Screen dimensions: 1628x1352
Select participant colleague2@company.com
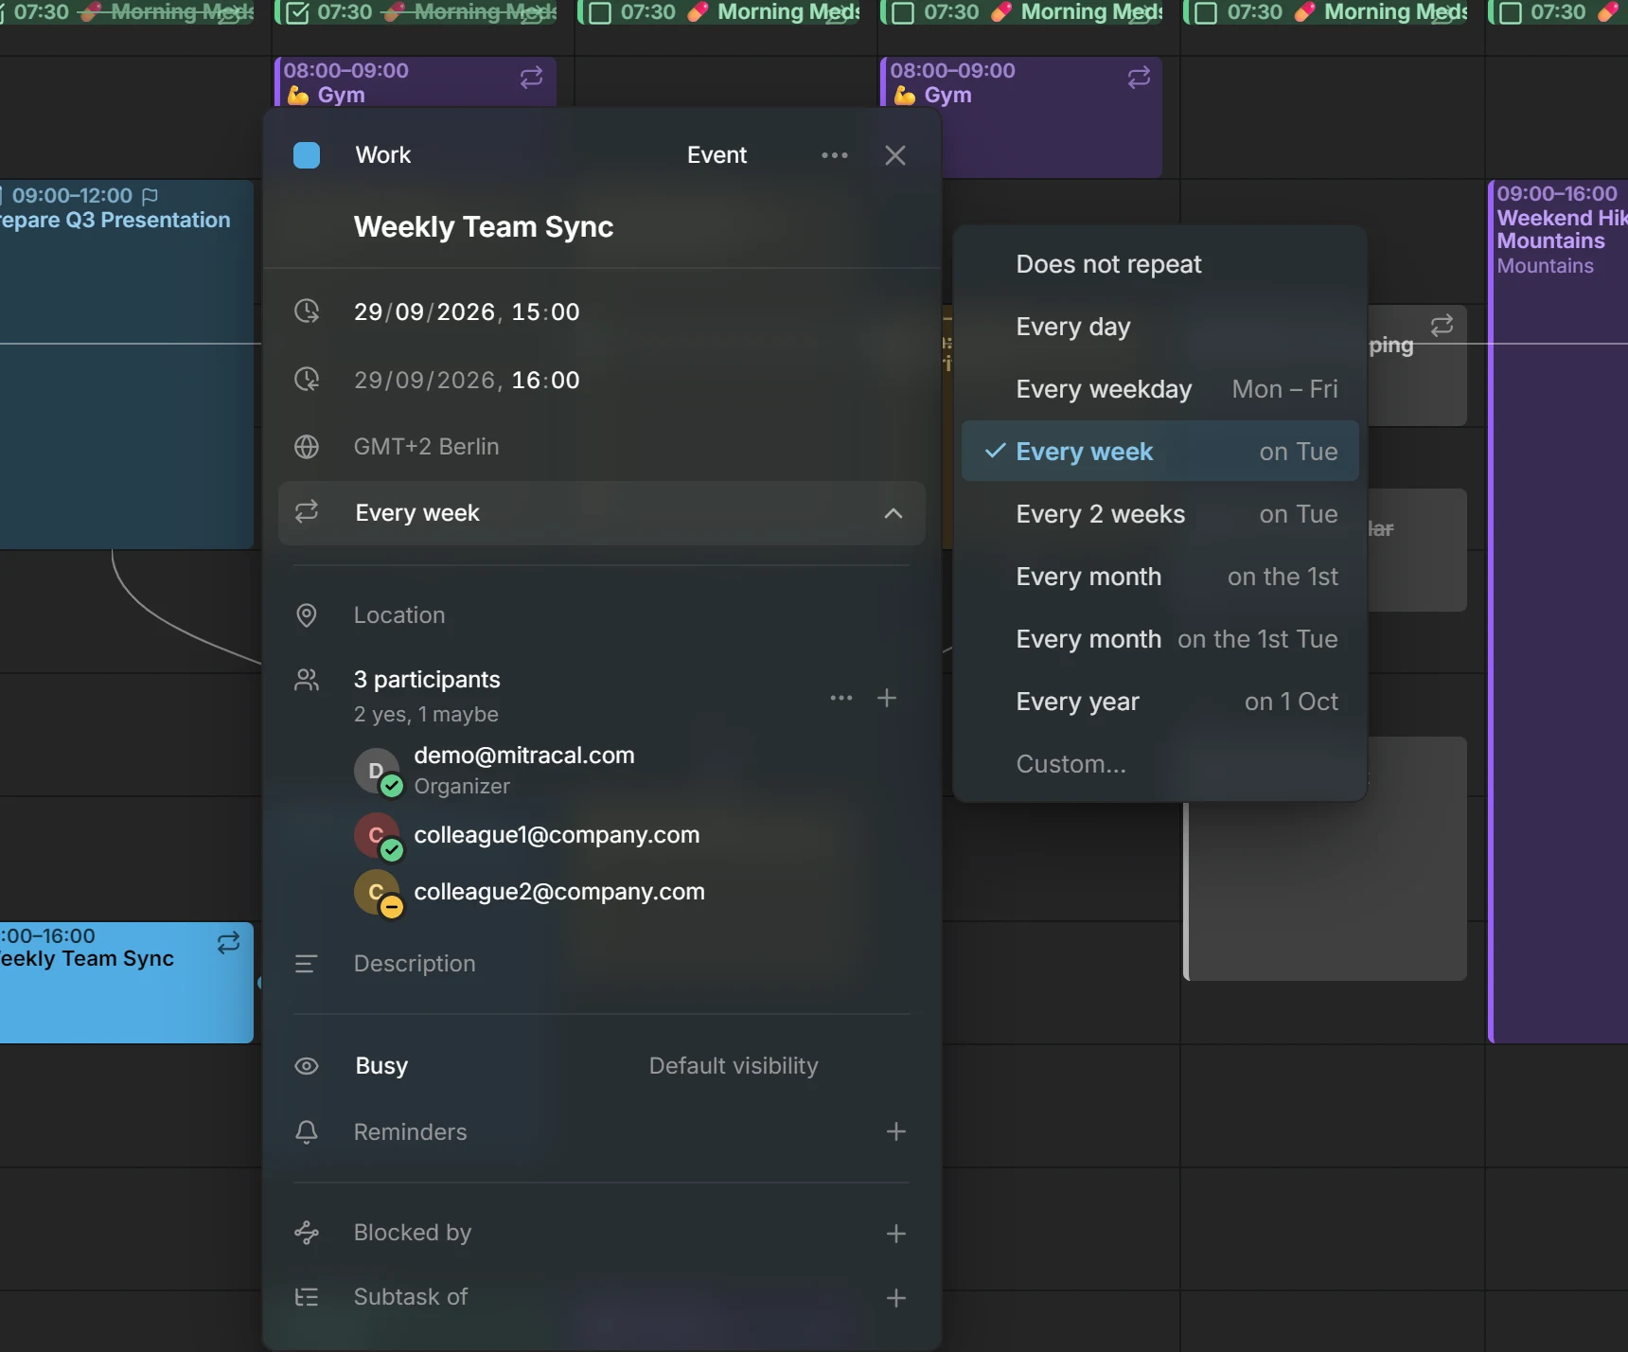tap(559, 892)
